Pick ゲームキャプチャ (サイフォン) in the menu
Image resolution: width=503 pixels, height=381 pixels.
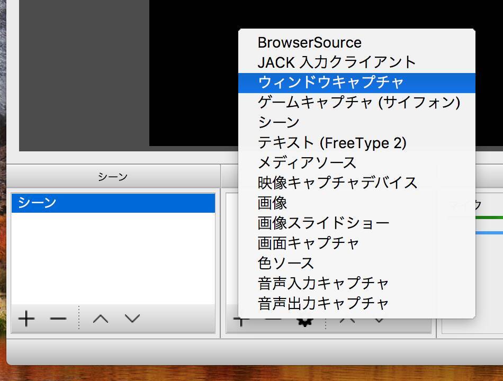point(358,102)
